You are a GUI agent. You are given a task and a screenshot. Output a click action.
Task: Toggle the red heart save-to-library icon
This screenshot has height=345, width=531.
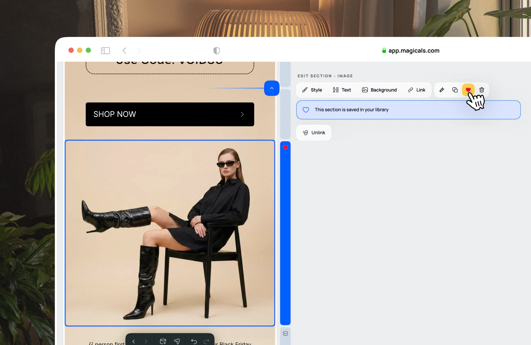(x=468, y=90)
